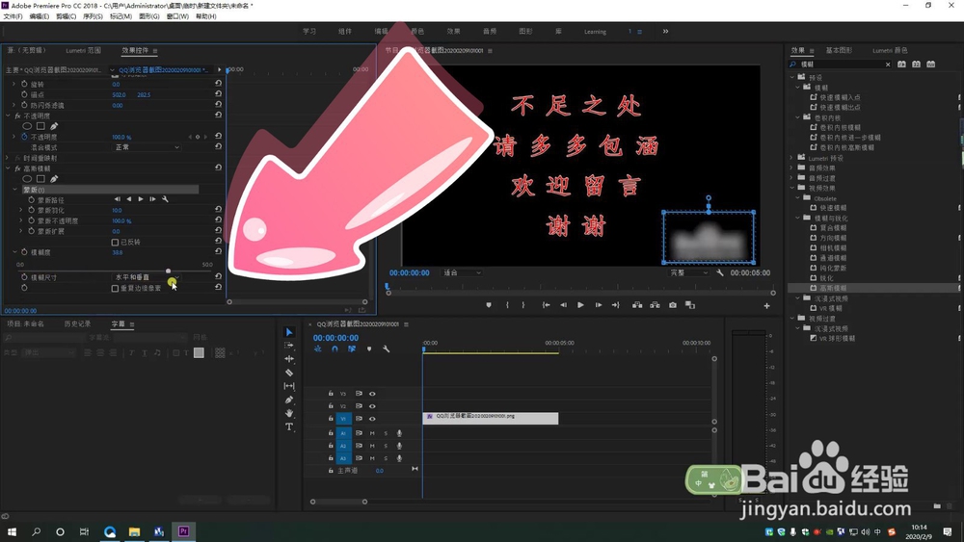The image size is (964, 542).
Task: Click 32-bit color filter icon in Effects panel
Action: (x=916, y=64)
